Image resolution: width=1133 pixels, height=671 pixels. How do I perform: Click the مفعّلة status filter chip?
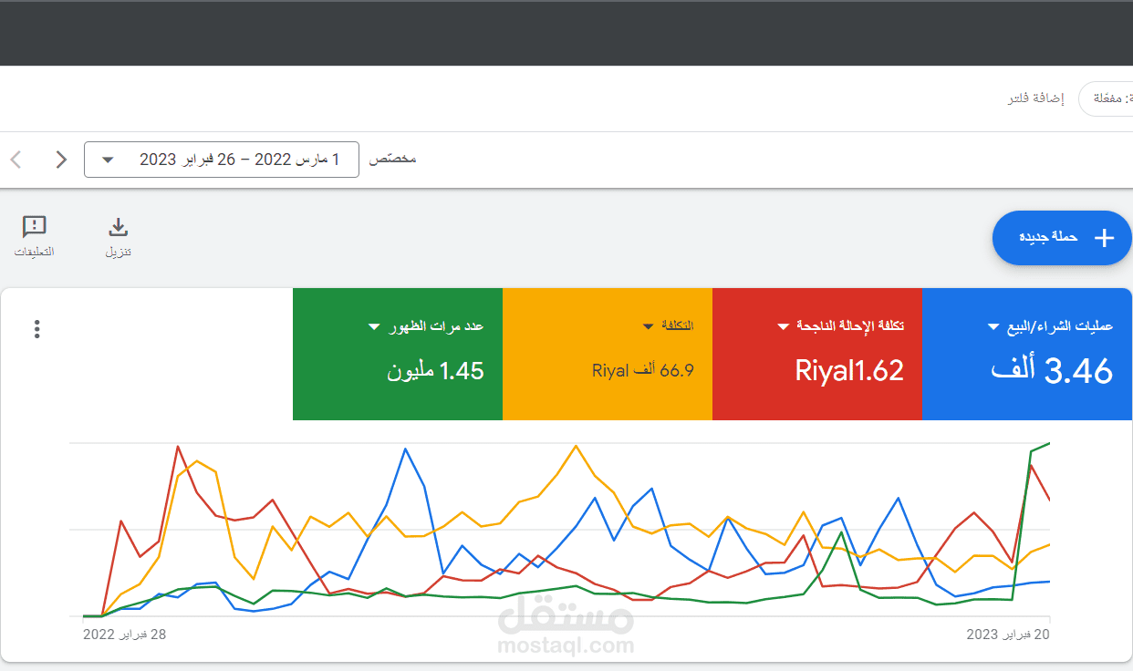(1106, 98)
